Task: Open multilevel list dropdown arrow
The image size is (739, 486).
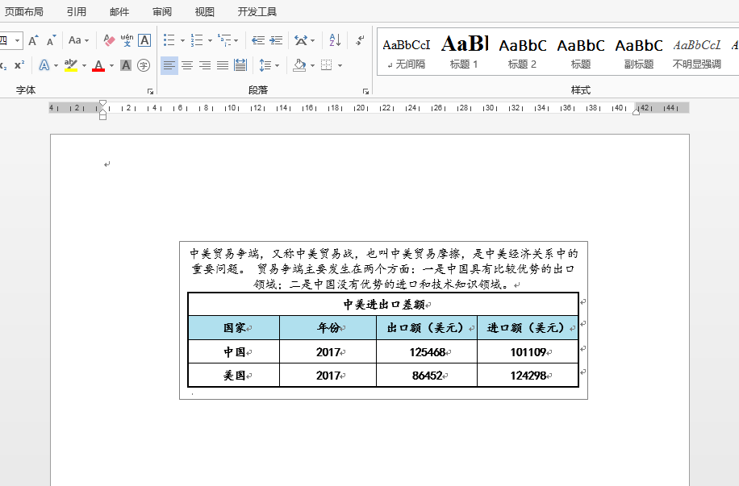Action: [x=236, y=40]
